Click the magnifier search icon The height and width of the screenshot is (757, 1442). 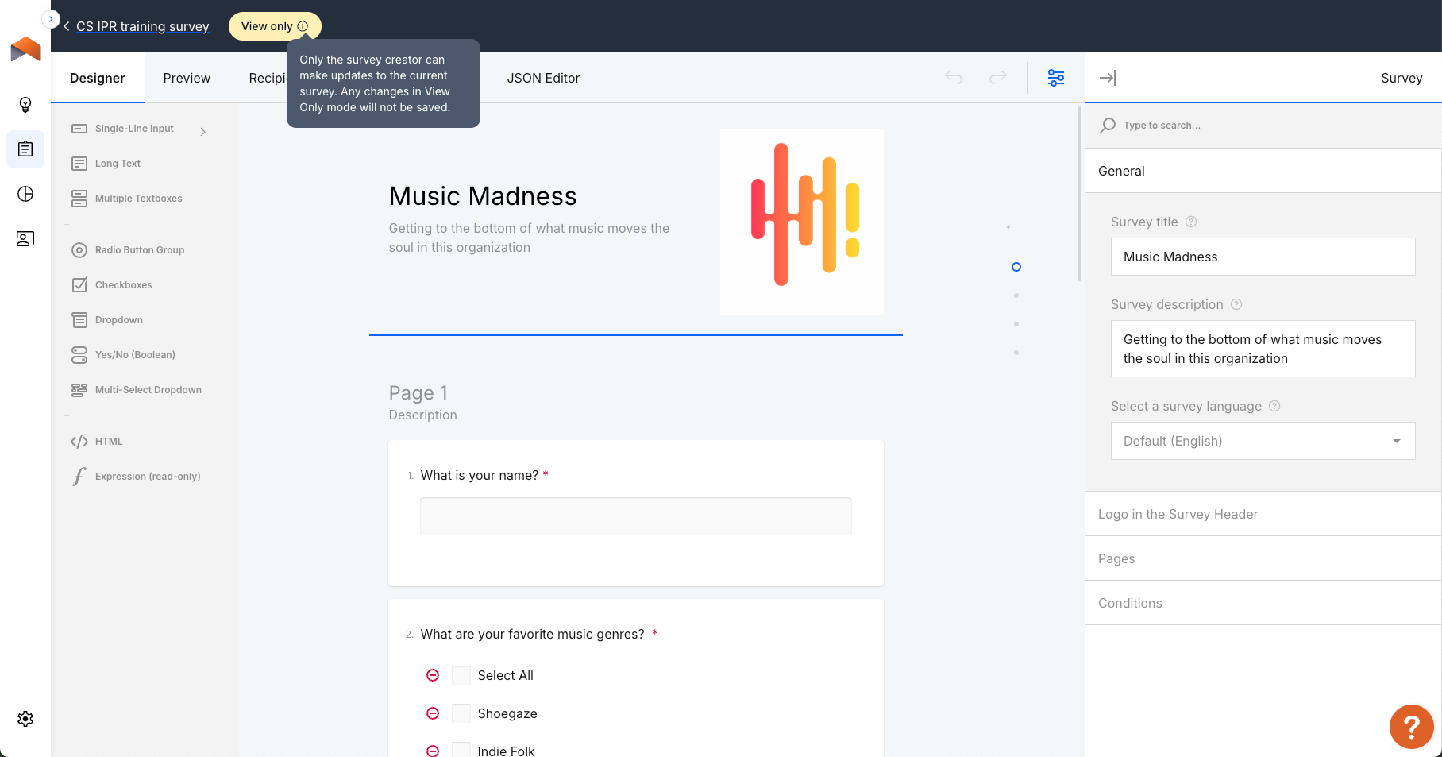point(1108,126)
